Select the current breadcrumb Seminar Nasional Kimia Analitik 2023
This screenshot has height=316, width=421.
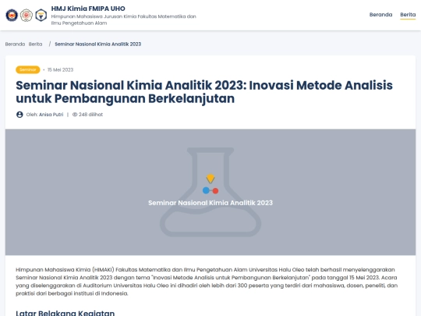click(98, 44)
